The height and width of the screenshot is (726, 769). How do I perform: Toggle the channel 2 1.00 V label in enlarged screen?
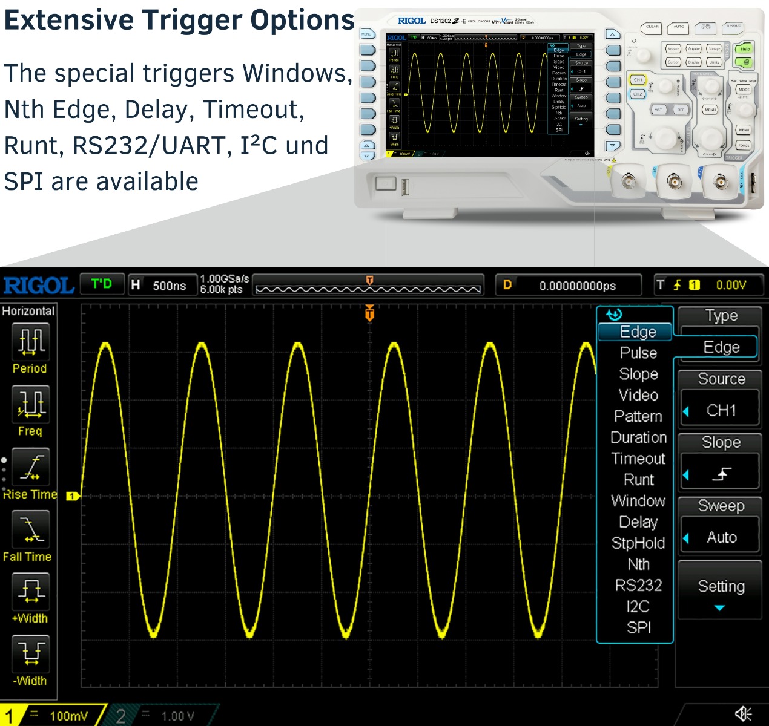(x=178, y=716)
